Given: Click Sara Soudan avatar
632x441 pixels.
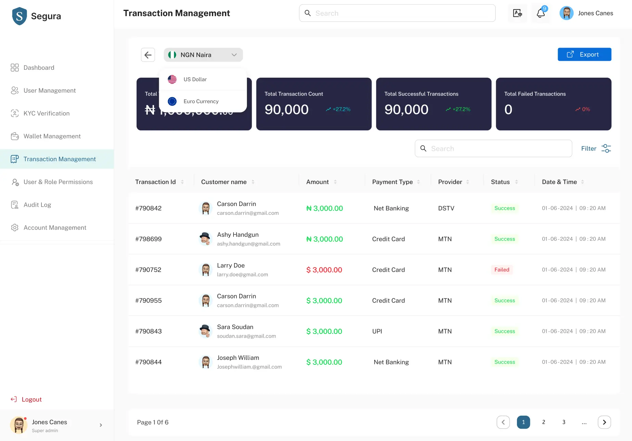Looking at the screenshot, I should [x=205, y=331].
